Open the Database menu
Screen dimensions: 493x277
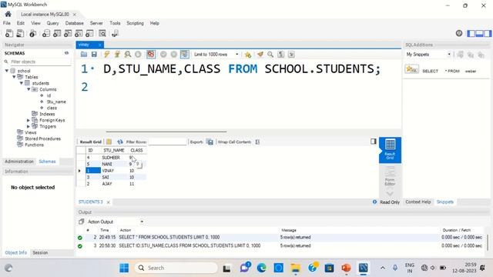click(74, 23)
